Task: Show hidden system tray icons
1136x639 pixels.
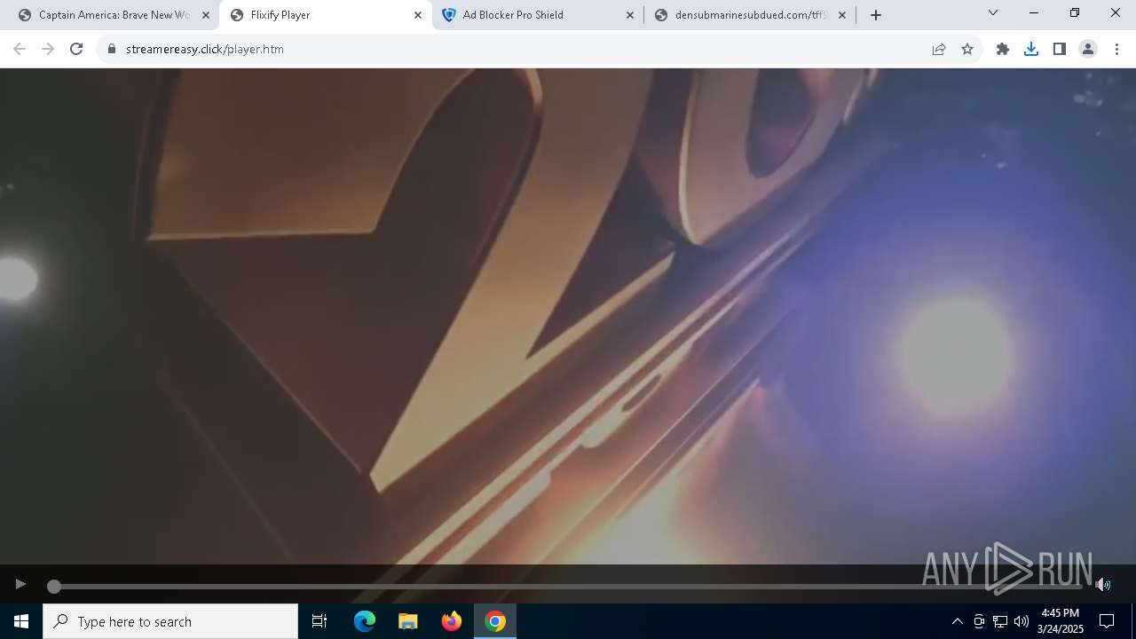Action: point(957,621)
